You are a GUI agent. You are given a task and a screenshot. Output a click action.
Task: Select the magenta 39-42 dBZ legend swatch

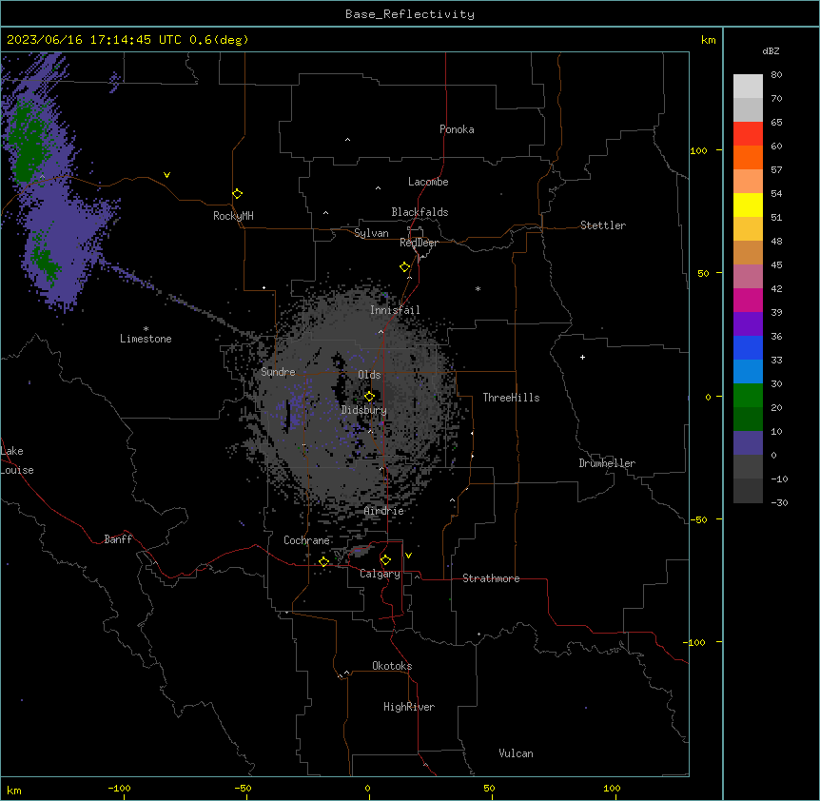pyautogui.click(x=748, y=300)
